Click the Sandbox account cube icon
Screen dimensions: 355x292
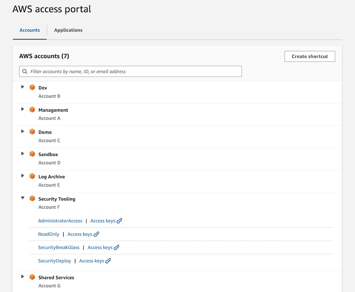click(x=32, y=154)
